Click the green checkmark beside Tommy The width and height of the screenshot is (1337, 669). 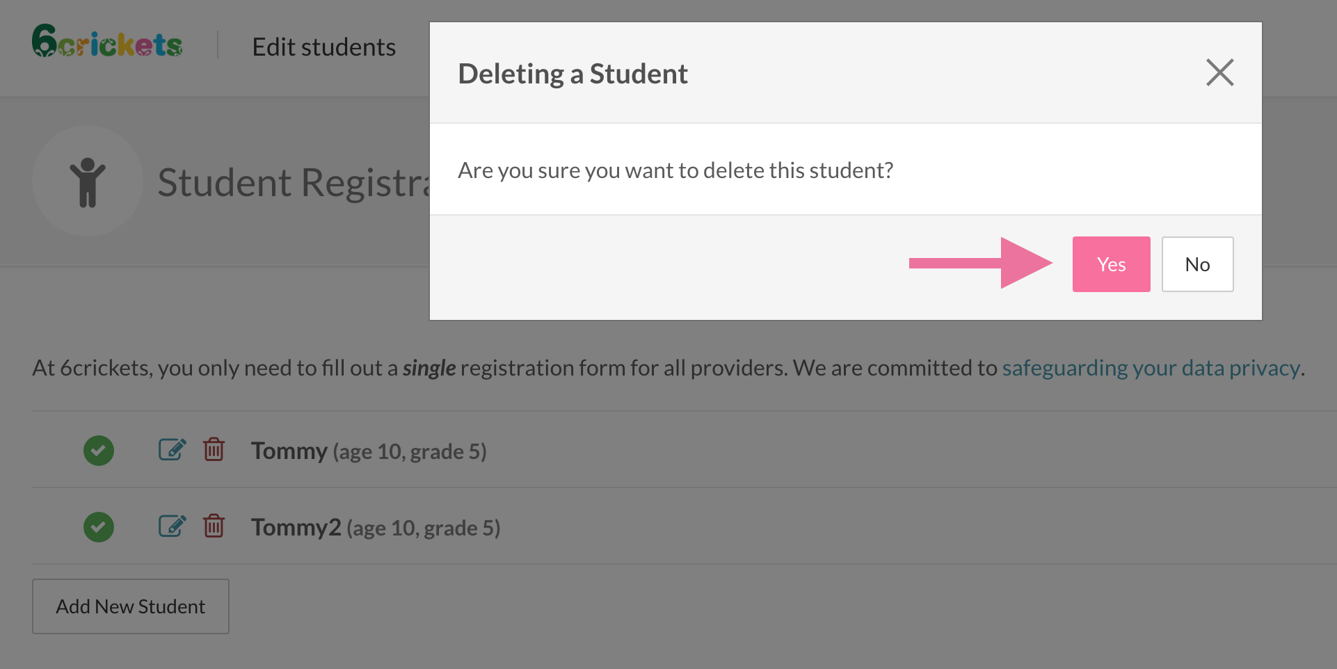[99, 451]
